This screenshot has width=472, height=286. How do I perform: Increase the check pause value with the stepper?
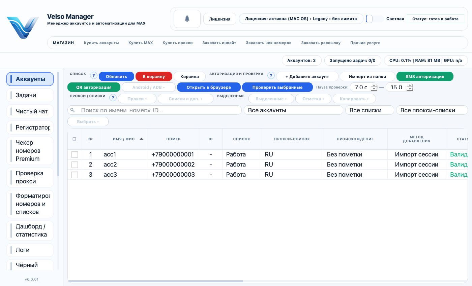374,85
